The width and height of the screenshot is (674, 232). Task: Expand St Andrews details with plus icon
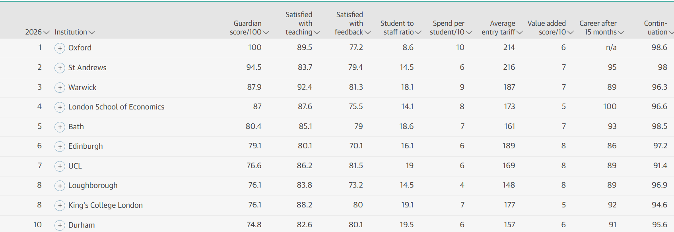coord(60,68)
